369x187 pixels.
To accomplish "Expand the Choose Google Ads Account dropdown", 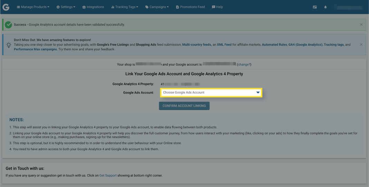I will tap(211, 92).
